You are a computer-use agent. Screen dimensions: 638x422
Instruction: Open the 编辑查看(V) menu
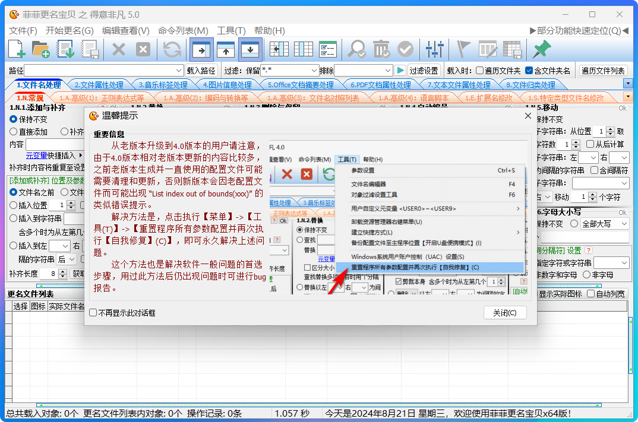tap(125, 31)
